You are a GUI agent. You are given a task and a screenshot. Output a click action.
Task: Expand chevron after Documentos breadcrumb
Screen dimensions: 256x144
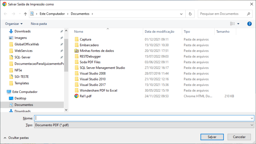click(92, 14)
